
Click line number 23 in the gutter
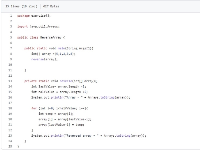click(x=10, y=136)
